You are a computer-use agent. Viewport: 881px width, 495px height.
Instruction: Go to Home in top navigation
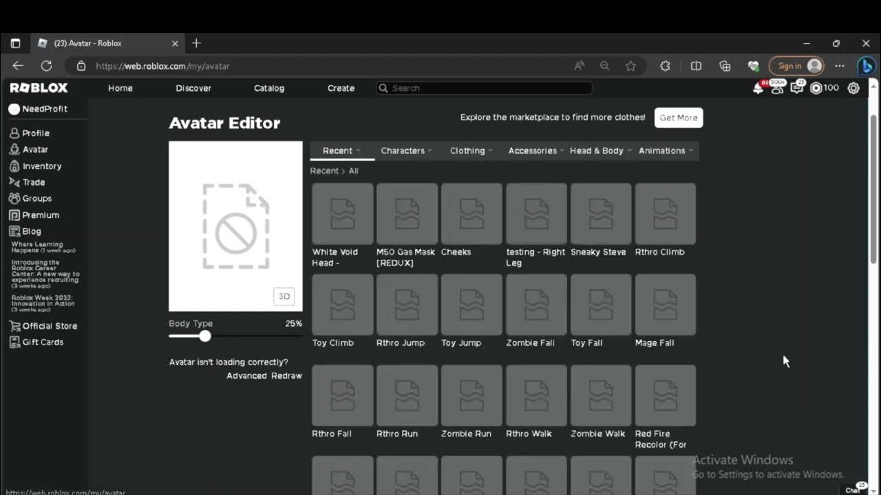click(120, 88)
